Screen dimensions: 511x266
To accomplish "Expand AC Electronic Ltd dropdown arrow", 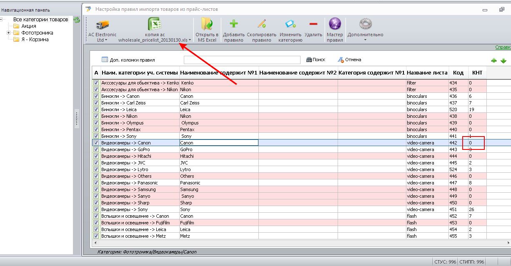I will click(x=106, y=40).
